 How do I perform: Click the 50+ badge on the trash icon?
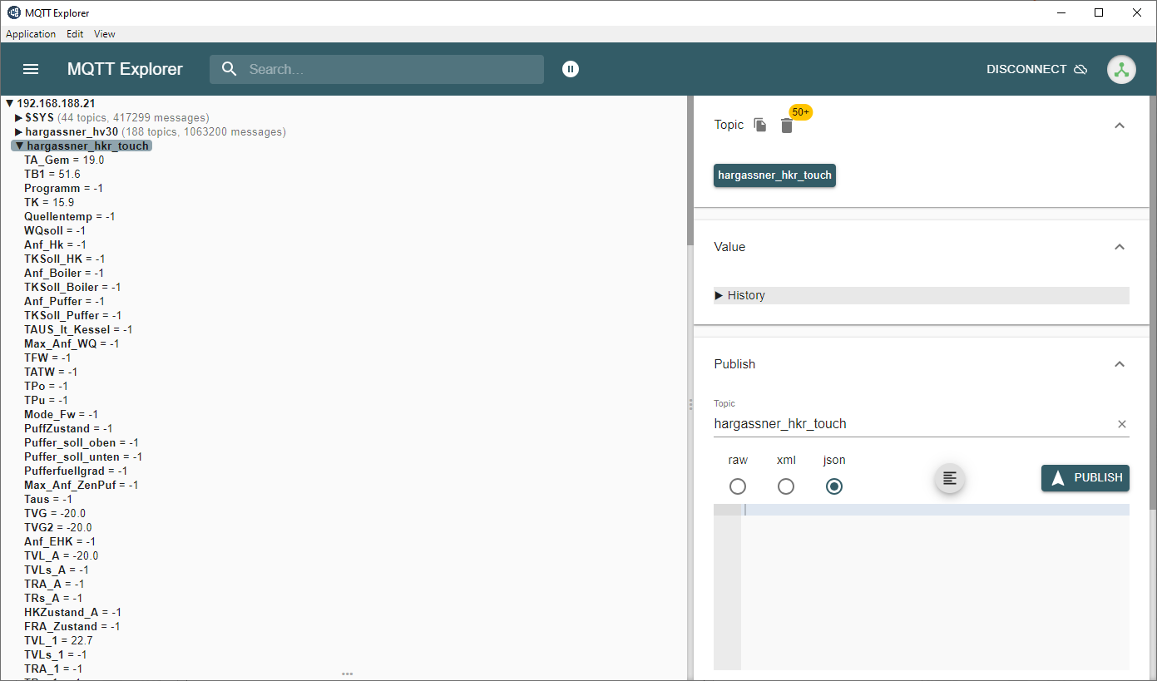point(801,111)
